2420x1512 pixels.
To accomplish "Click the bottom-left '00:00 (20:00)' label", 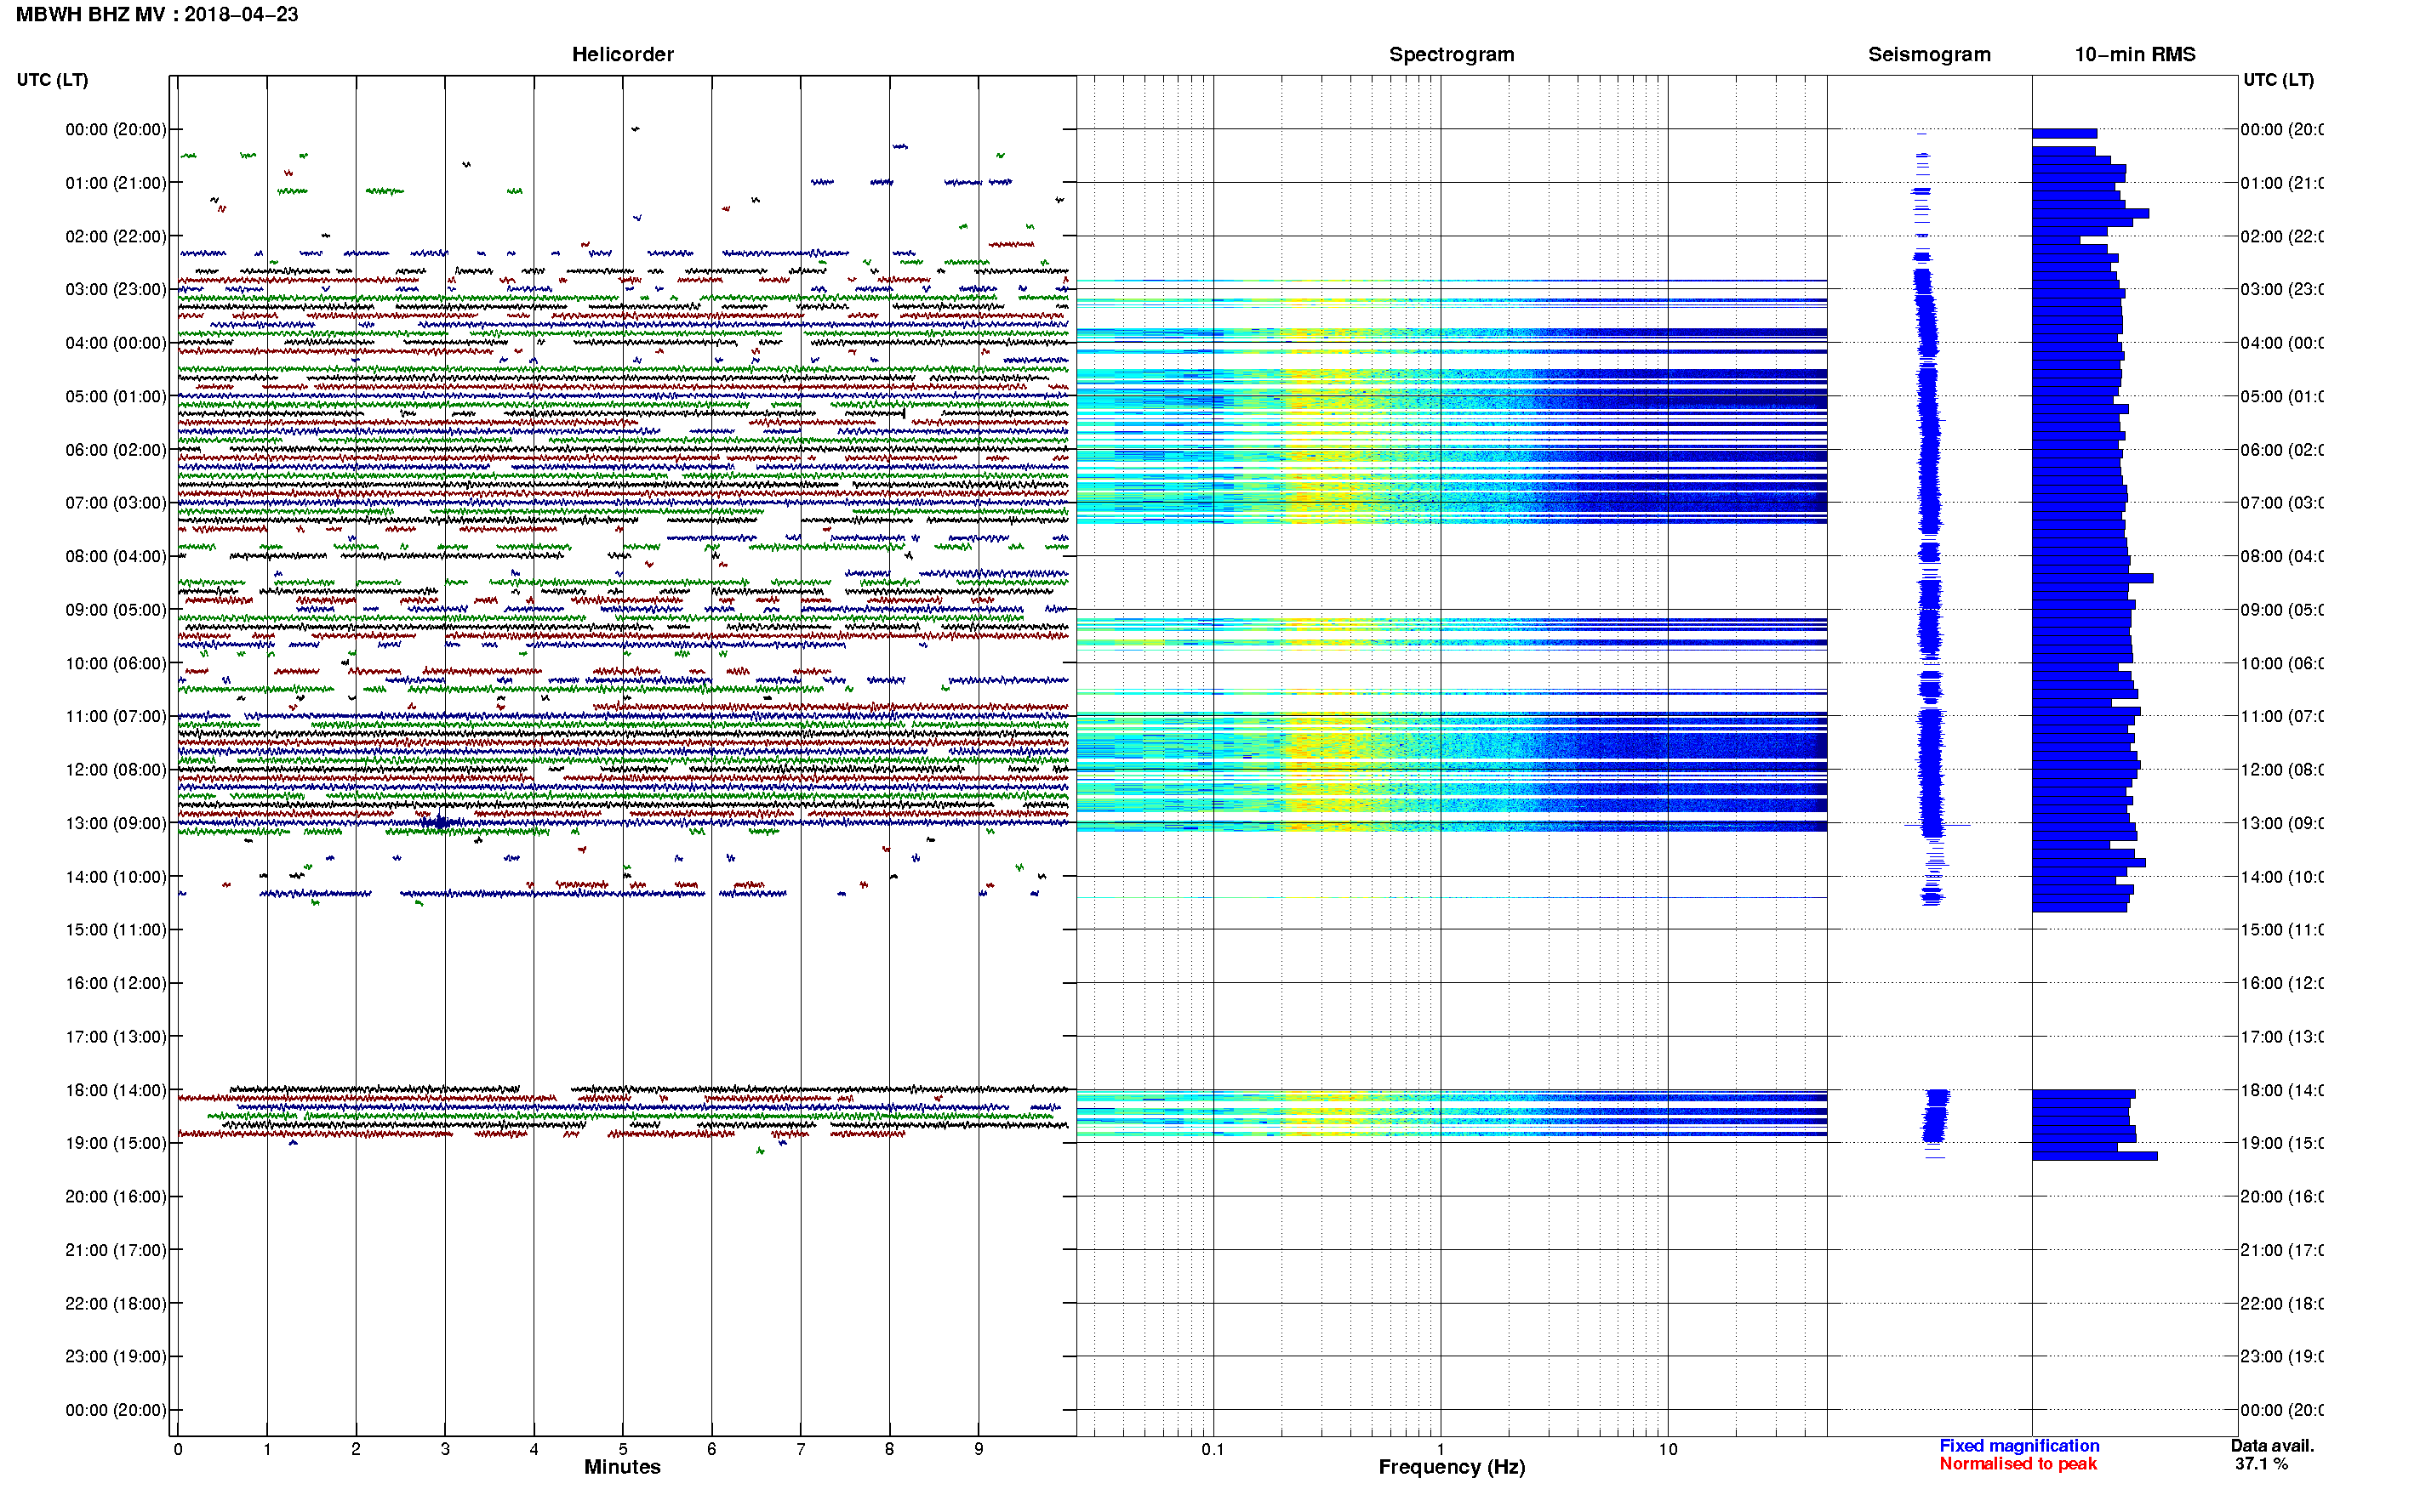I will 116,1410.
